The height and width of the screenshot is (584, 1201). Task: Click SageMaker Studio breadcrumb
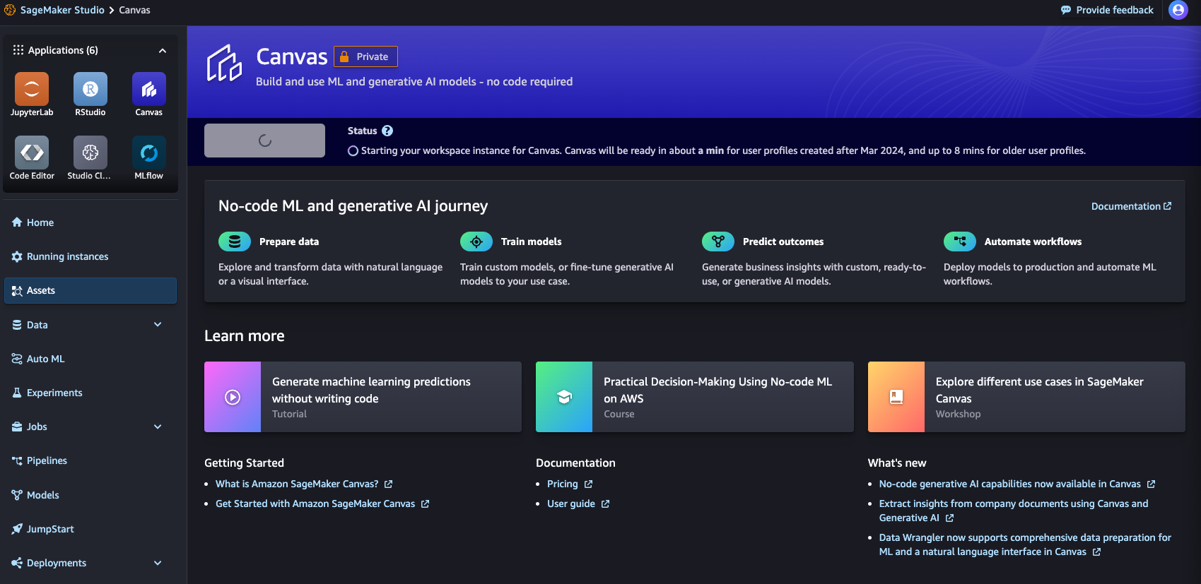[62, 10]
